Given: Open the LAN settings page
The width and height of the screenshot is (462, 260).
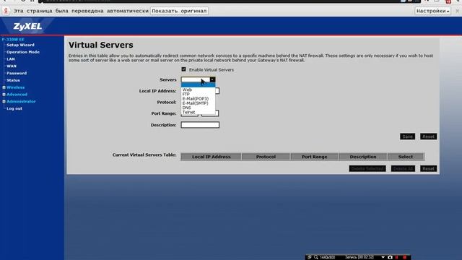Looking at the screenshot, I should pos(11,59).
